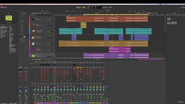Open the tracks area Functions menu
Viewport: 185px width, 104px height.
(36, 13)
